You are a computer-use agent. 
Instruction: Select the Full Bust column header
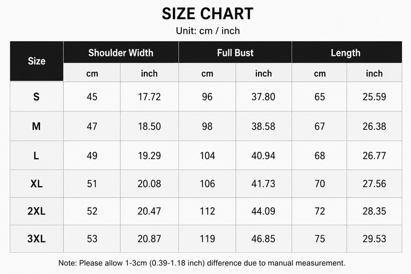[x=235, y=53]
